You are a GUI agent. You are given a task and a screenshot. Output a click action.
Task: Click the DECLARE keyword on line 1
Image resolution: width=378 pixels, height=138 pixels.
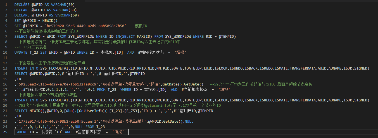click(x=22, y=5)
